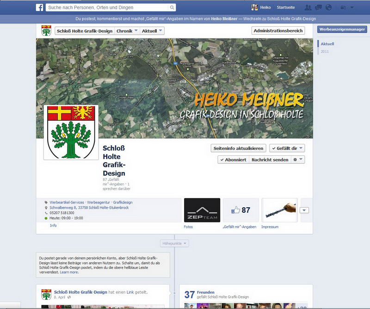The height and width of the screenshot is (309, 370).
Task: Open the Chronik dropdown
Action: [127, 31]
